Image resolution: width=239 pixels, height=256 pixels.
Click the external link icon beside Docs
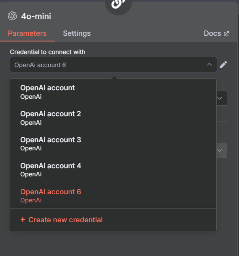(226, 34)
